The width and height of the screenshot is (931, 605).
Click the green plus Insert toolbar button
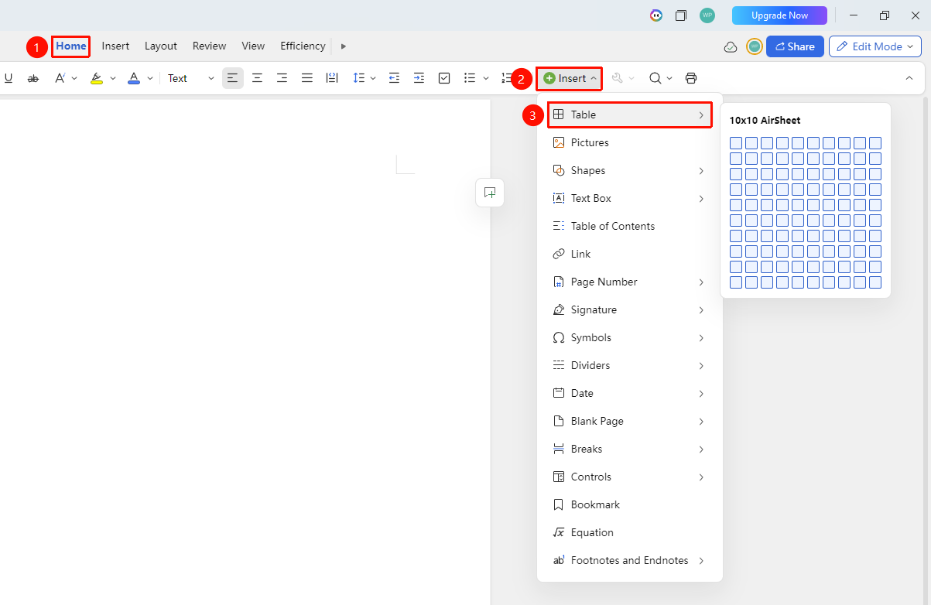[570, 78]
